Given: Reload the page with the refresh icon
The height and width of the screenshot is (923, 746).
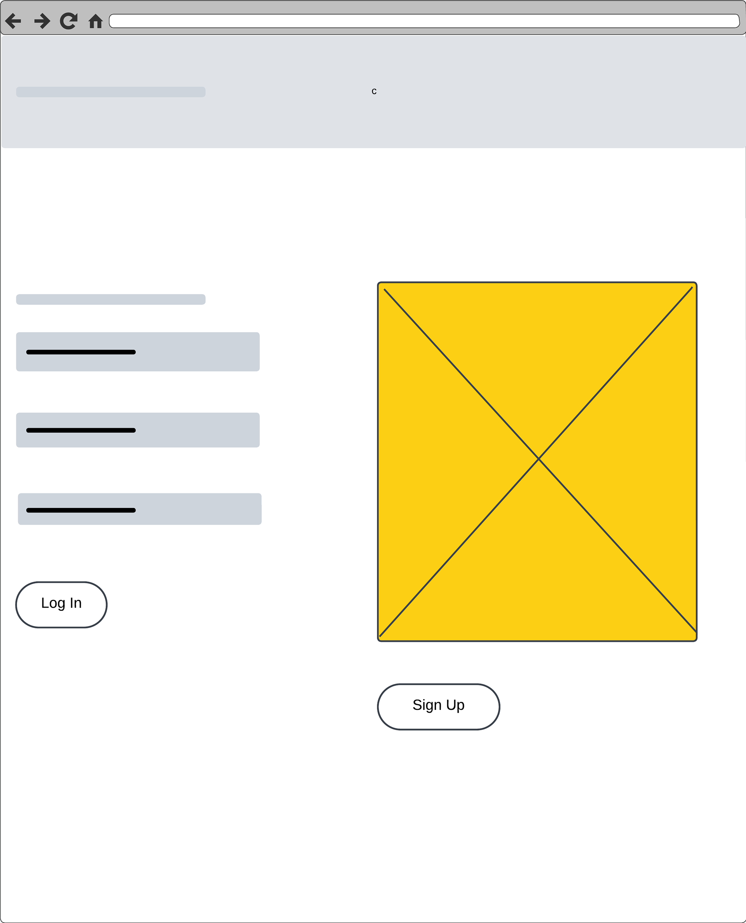Looking at the screenshot, I should tap(69, 21).
